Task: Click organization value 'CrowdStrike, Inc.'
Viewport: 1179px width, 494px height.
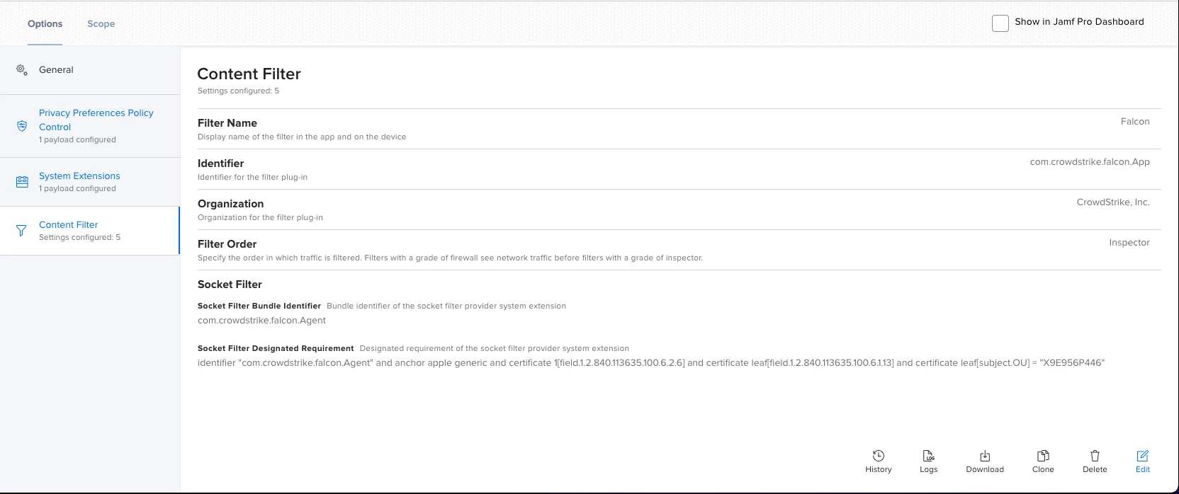Action: [x=1113, y=202]
